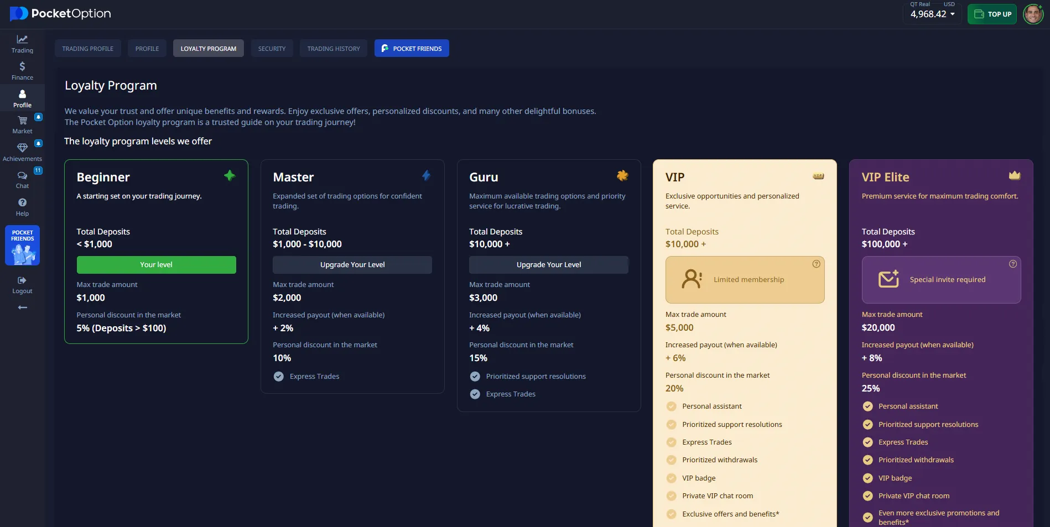Open the Market cart icon

pos(22,121)
